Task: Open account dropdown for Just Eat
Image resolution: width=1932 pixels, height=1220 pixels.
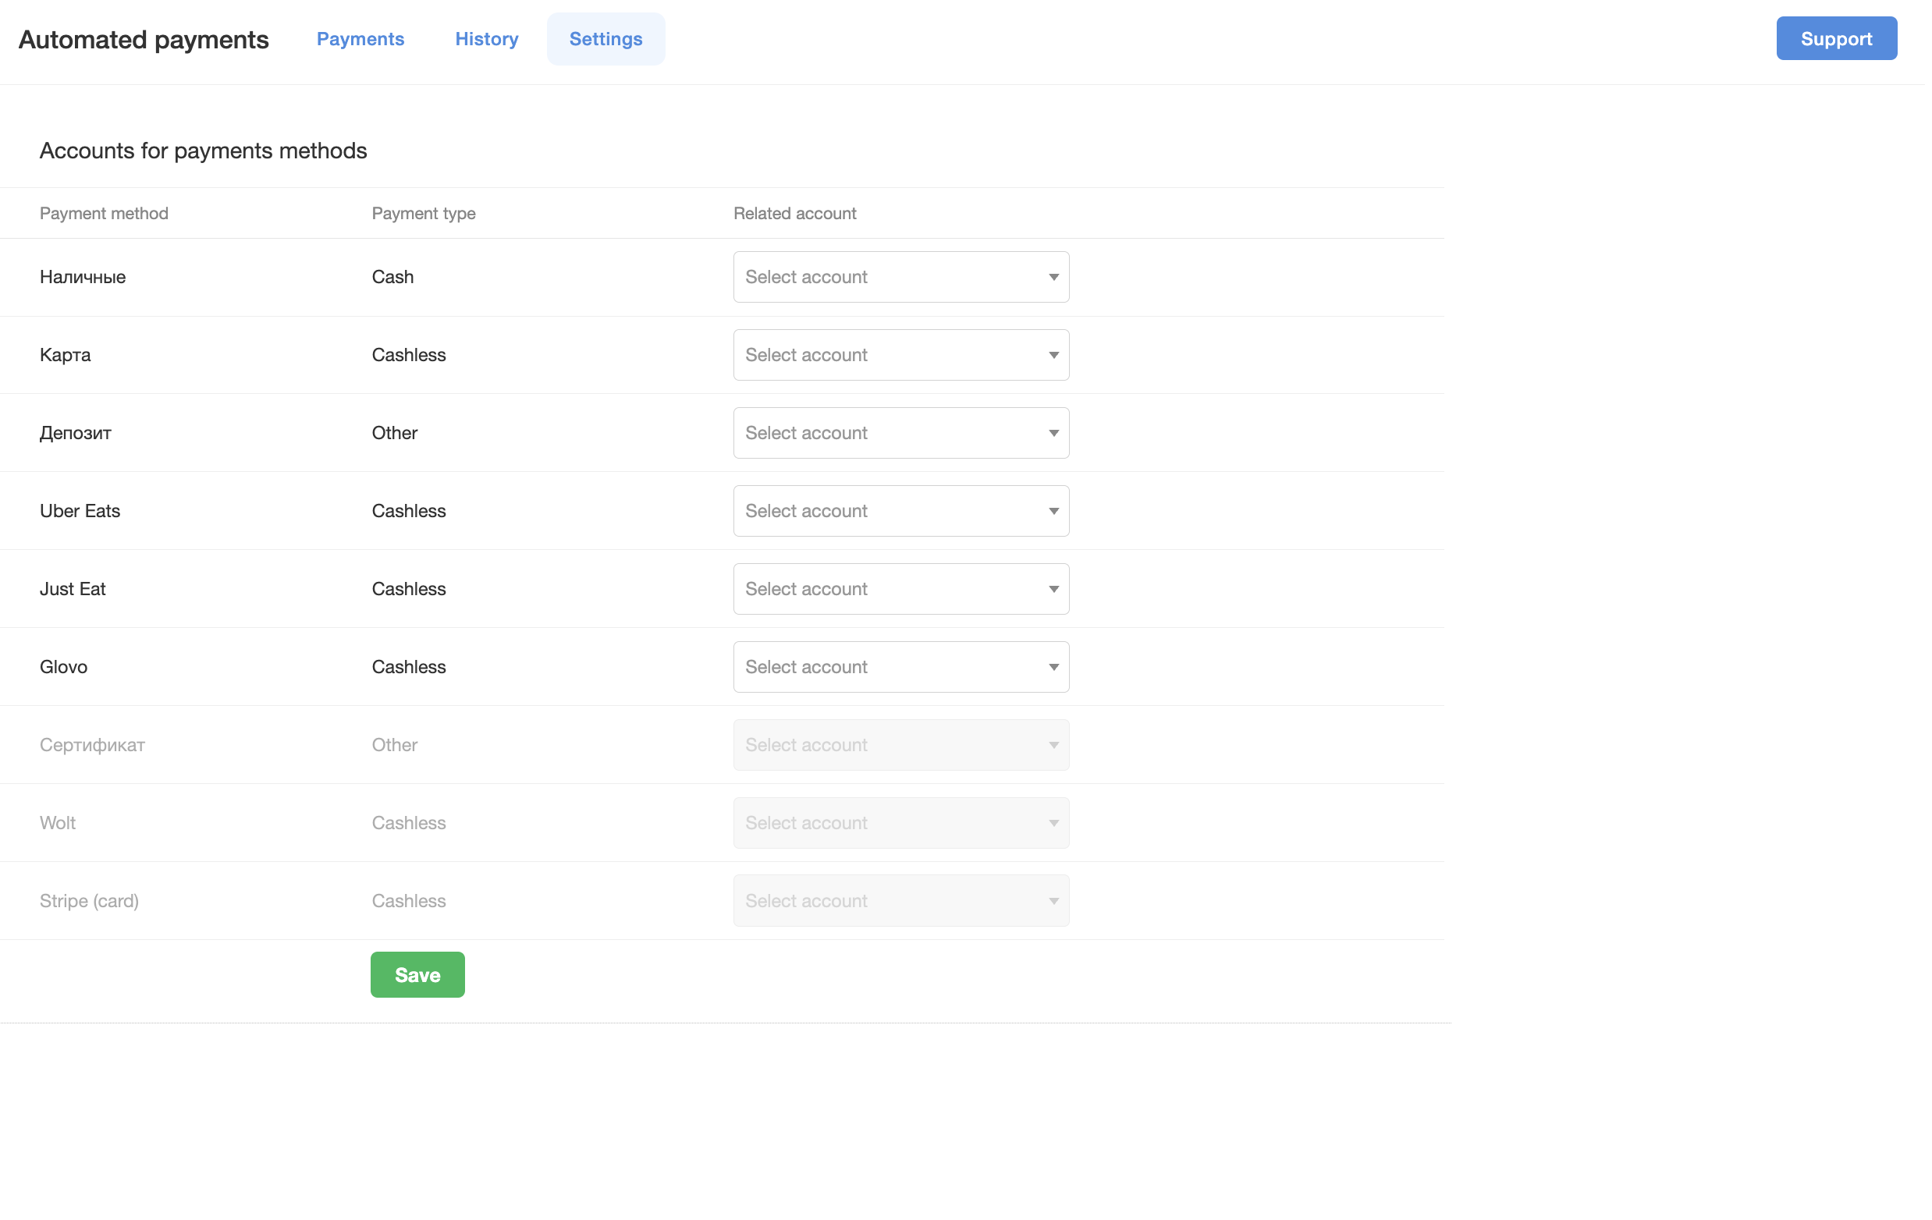Action: pos(900,589)
